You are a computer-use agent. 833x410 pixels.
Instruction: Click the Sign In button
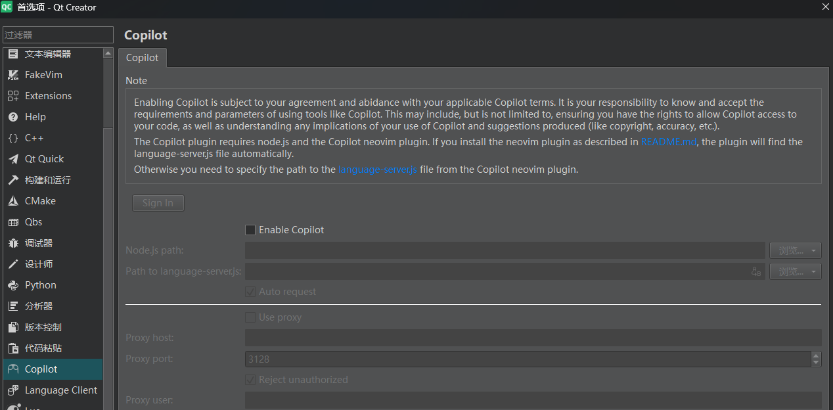click(x=158, y=203)
